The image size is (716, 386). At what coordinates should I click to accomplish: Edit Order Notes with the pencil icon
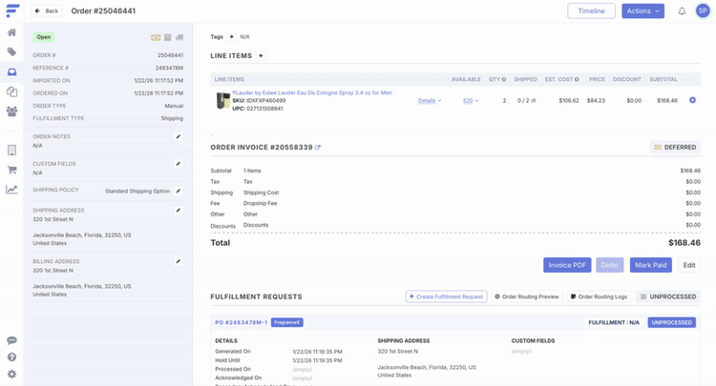[x=178, y=136]
